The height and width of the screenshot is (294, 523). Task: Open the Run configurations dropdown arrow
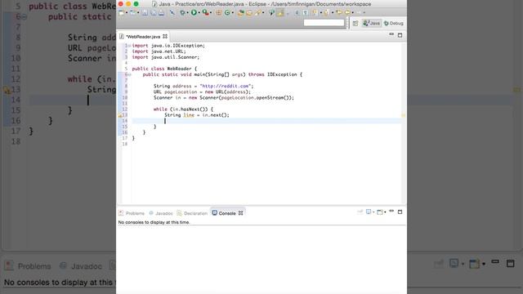pos(199,13)
